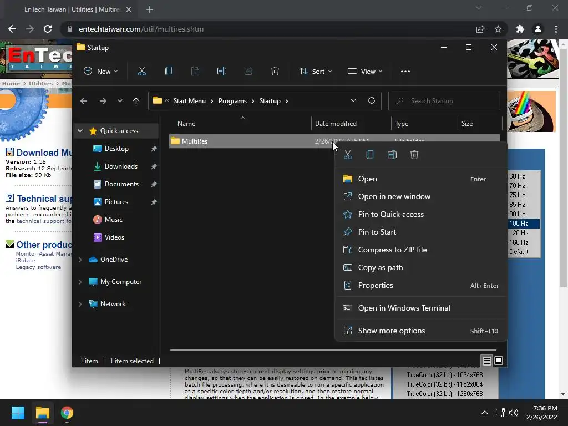Switch to large icons view layout icon
The image size is (568, 426).
pos(499,361)
